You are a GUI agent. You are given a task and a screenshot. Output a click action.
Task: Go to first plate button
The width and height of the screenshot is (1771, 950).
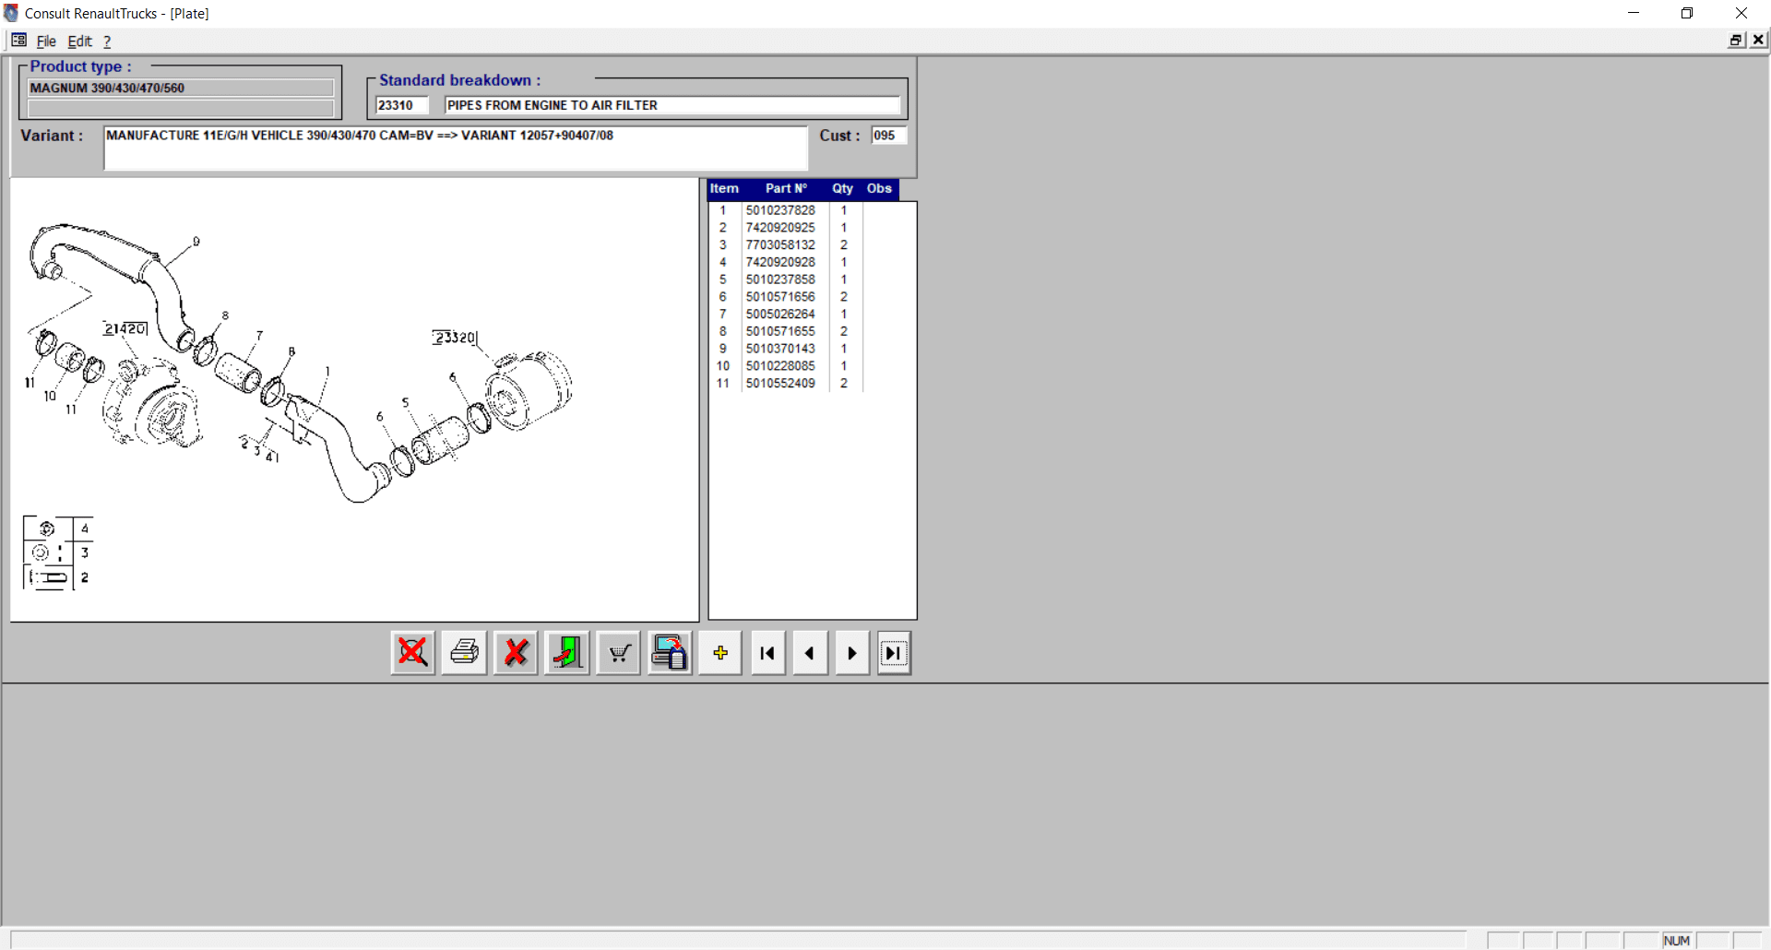point(767,653)
